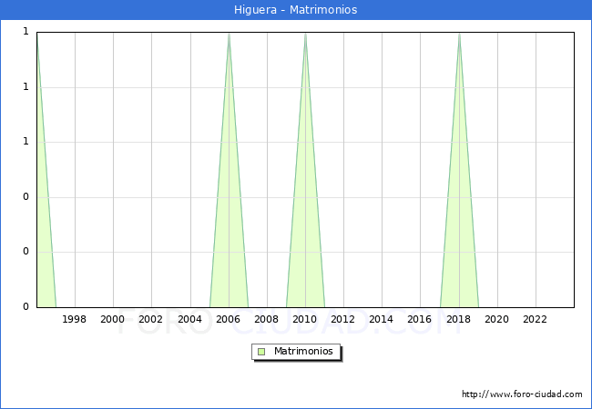Image resolution: width=592 pixels, height=409 pixels.
Task: Open the foro-ciudad.com link
Action: (522, 394)
